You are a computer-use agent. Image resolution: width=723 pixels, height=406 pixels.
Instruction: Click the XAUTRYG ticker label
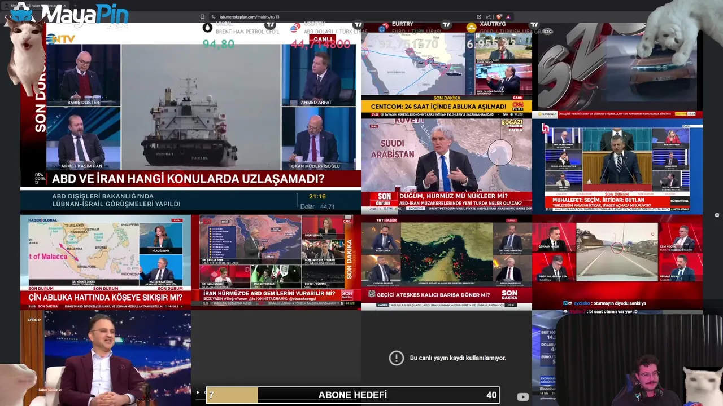click(493, 24)
